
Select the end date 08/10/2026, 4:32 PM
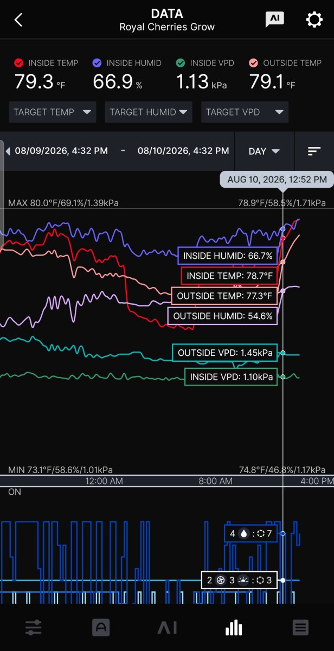coord(183,151)
